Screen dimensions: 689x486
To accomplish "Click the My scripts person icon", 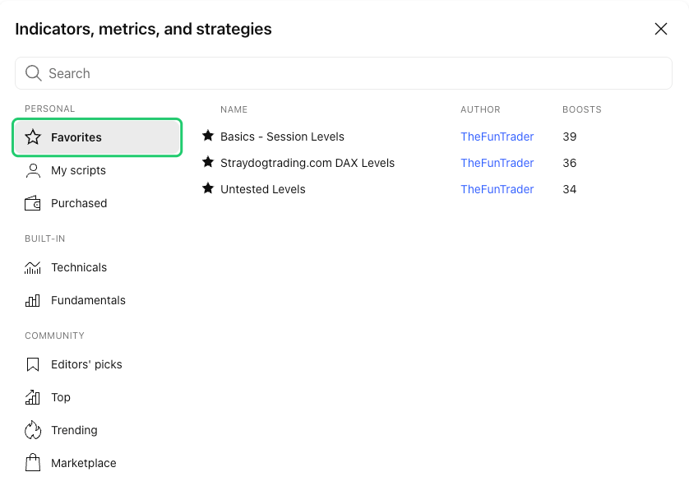I will tap(33, 170).
